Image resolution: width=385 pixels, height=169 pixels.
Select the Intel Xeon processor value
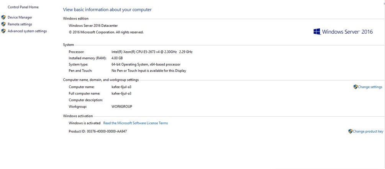[x=152, y=52]
